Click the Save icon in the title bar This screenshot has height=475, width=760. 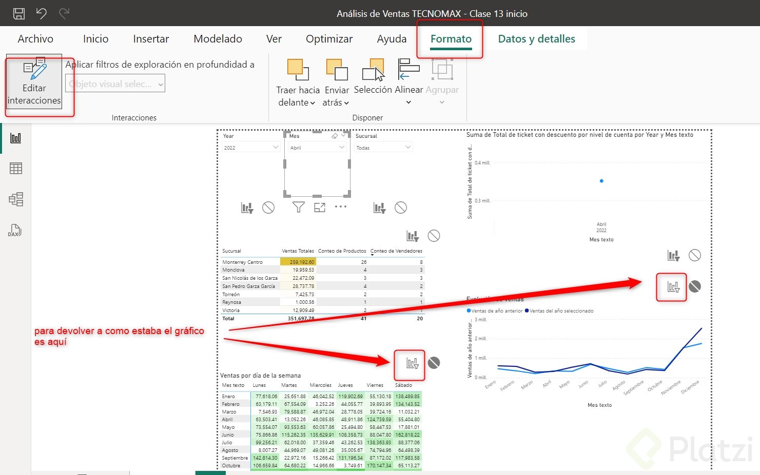(18, 13)
